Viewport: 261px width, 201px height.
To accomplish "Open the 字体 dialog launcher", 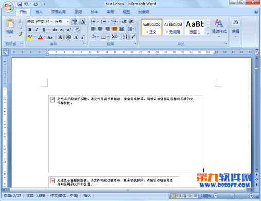I will coord(84,43).
